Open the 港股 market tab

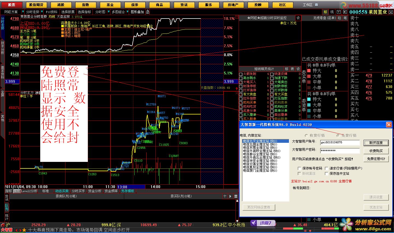(61, 5)
